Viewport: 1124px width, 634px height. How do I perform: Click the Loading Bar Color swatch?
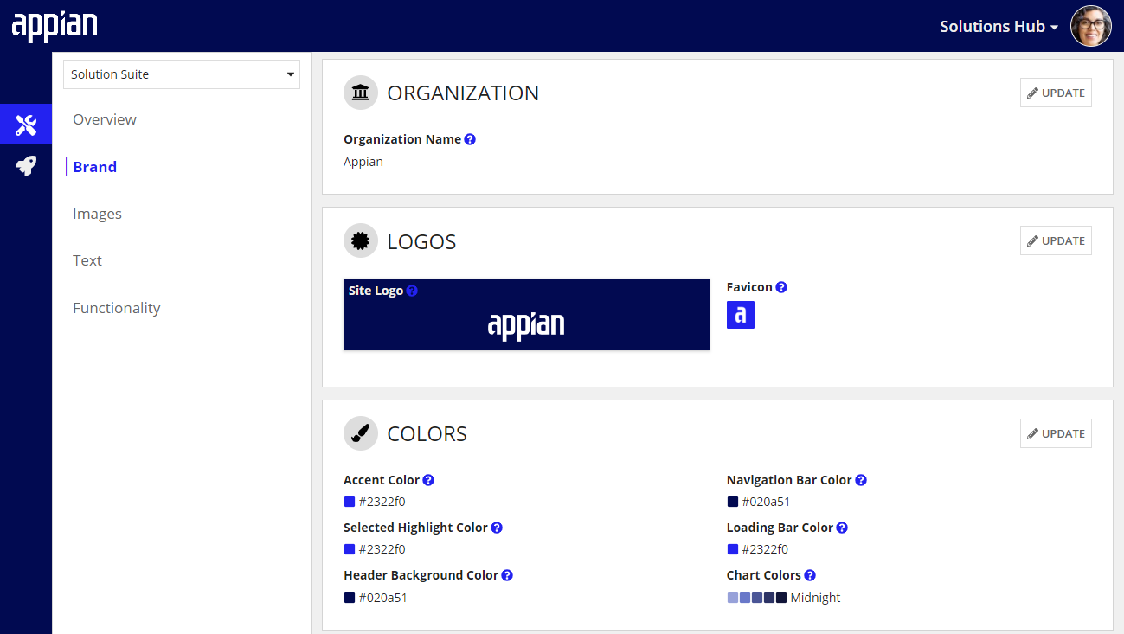(x=733, y=549)
